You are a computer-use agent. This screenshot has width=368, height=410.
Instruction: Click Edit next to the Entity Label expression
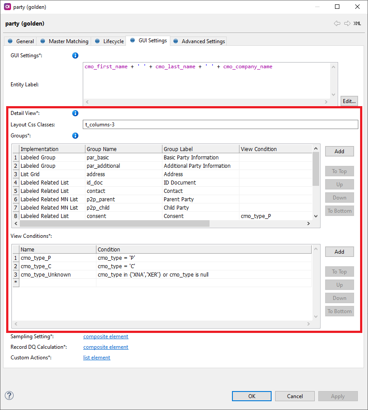click(349, 101)
